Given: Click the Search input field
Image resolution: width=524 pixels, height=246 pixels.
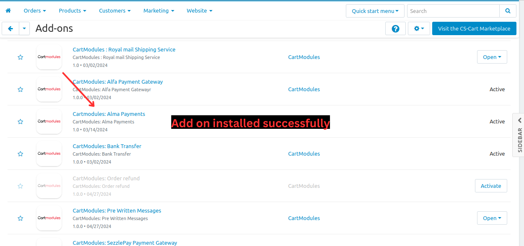Looking at the screenshot, I should click(454, 11).
